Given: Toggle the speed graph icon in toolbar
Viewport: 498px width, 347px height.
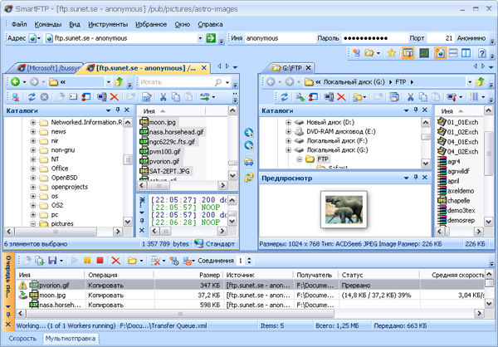Looking at the screenshot, I should (424, 53).
